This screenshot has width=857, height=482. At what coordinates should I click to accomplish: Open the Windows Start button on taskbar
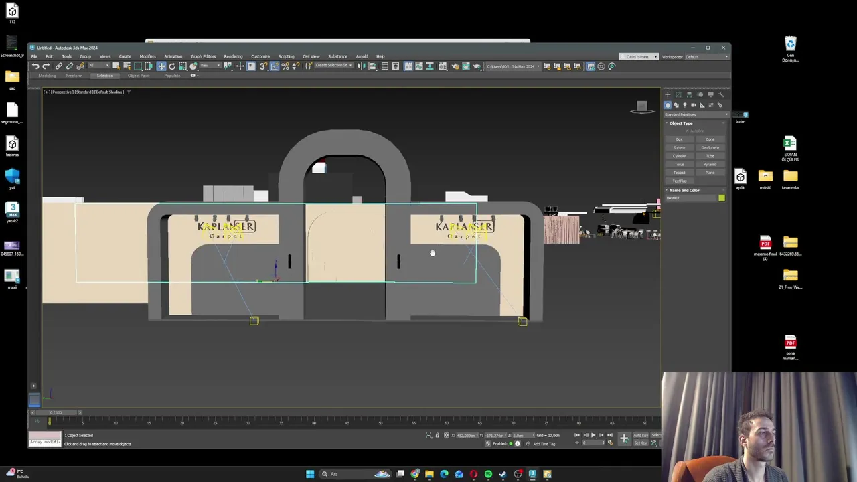pos(310,474)
